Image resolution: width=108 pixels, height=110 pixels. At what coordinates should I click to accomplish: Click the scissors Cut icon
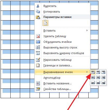(38, 6)
